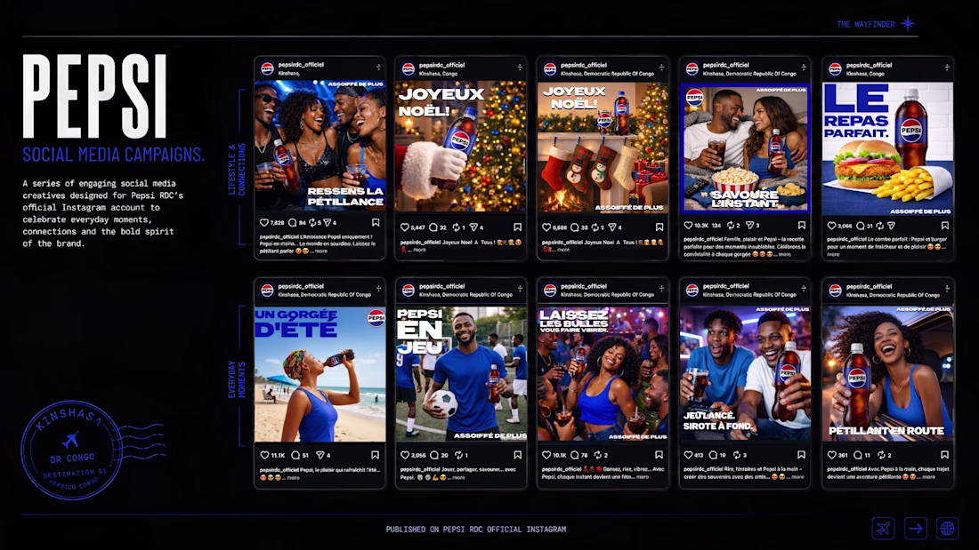Click the airplane icon button at bottom right
Image resolution: width=979 pixels, height=550 pixels.
(x=883, y=528)
